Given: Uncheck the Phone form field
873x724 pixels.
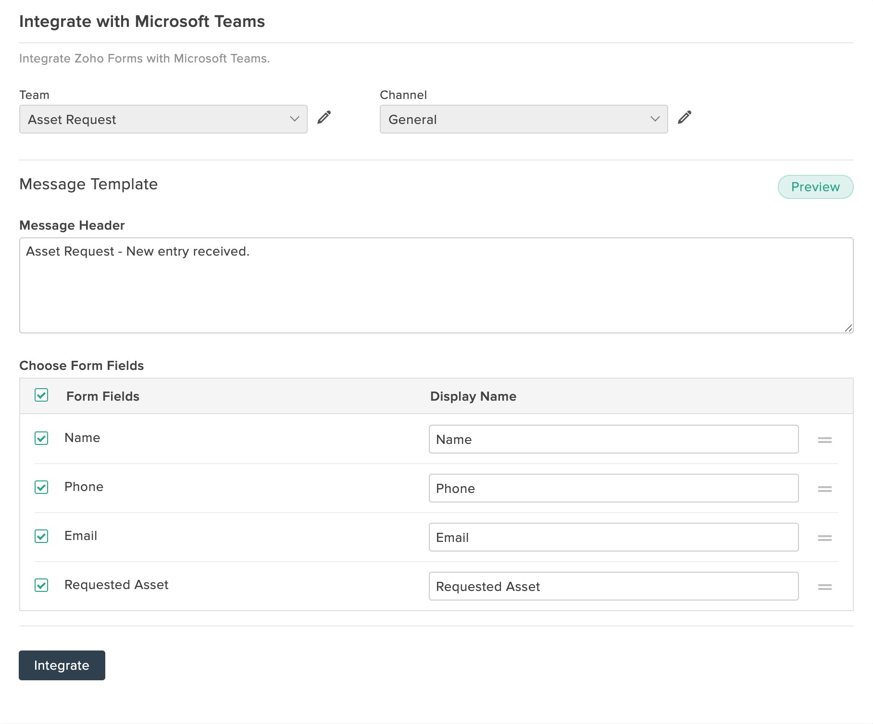Looking at the screenshot, I should [x=41, y=487].
